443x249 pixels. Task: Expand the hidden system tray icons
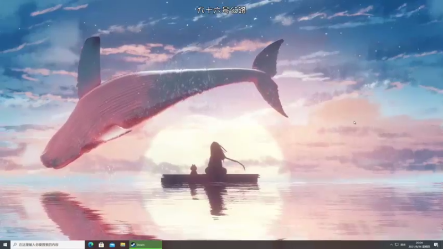(x=392, y=245)
